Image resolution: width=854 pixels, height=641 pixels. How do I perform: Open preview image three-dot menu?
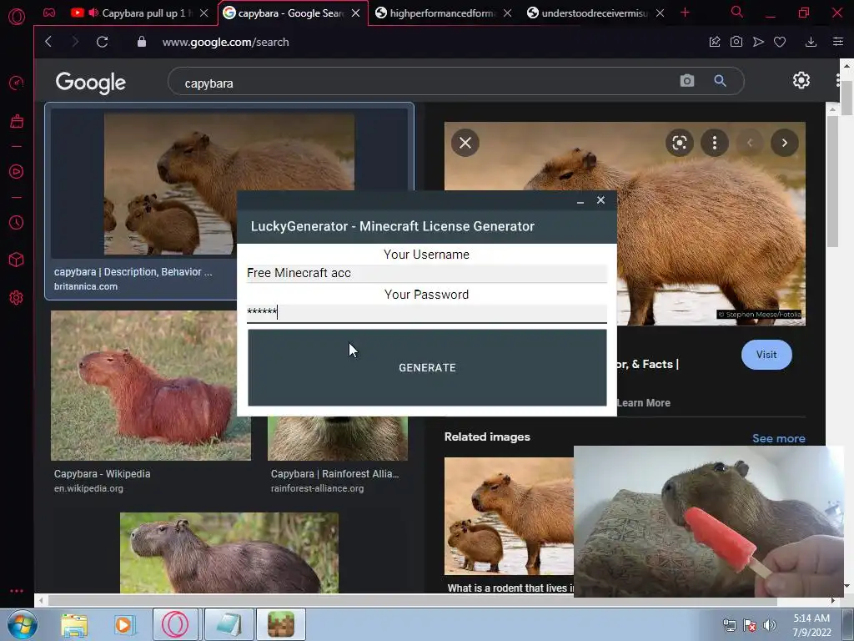[x=715, y=143]
